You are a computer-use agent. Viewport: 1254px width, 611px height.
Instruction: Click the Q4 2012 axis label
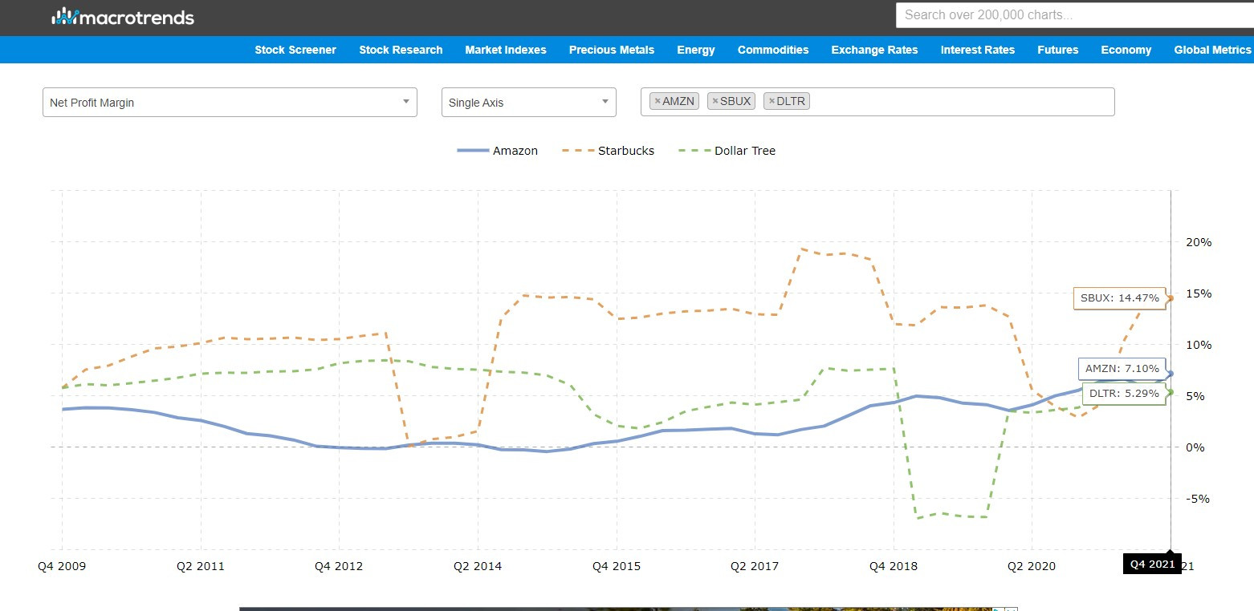[x=339, y=566]
